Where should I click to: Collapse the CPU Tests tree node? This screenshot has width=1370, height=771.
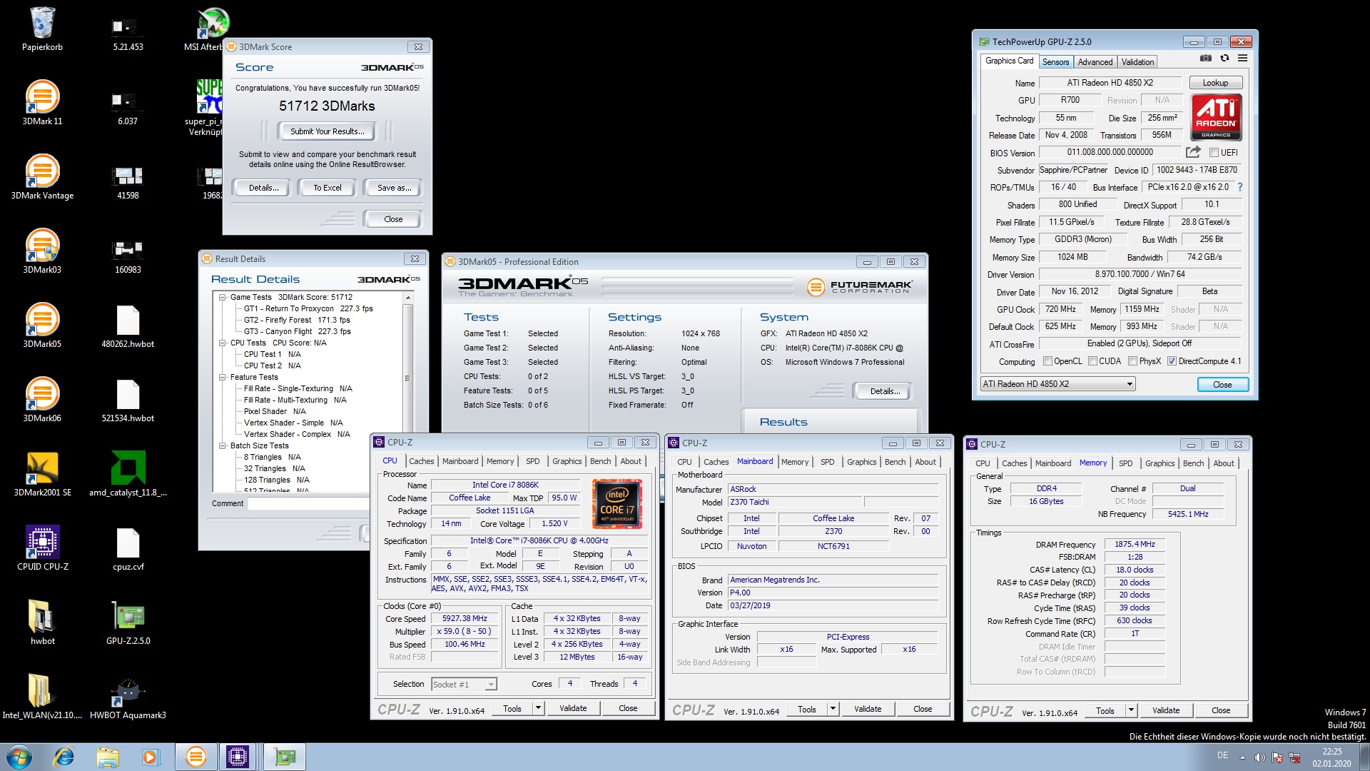coord(223,343)
